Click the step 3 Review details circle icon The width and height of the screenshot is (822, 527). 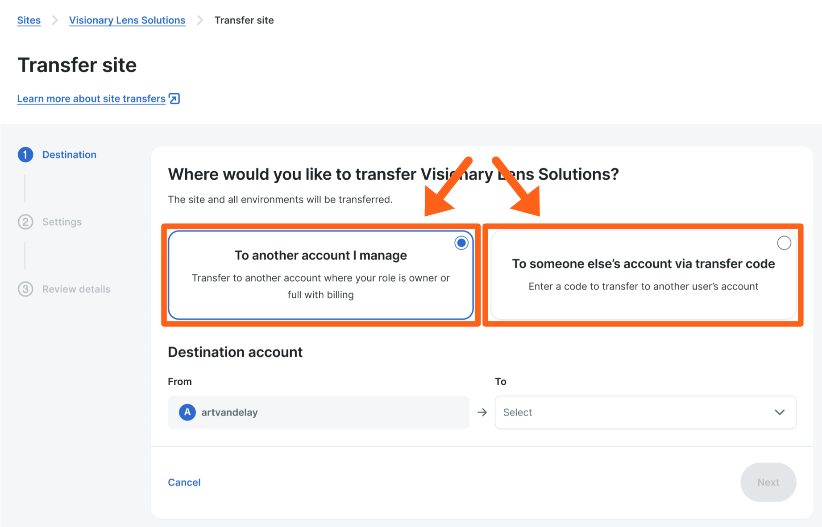pos(25,289)
